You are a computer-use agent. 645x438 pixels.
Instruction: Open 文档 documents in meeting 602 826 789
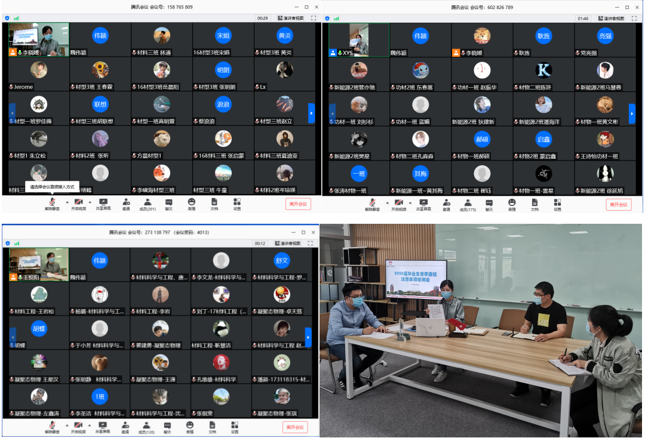[535, 204]
